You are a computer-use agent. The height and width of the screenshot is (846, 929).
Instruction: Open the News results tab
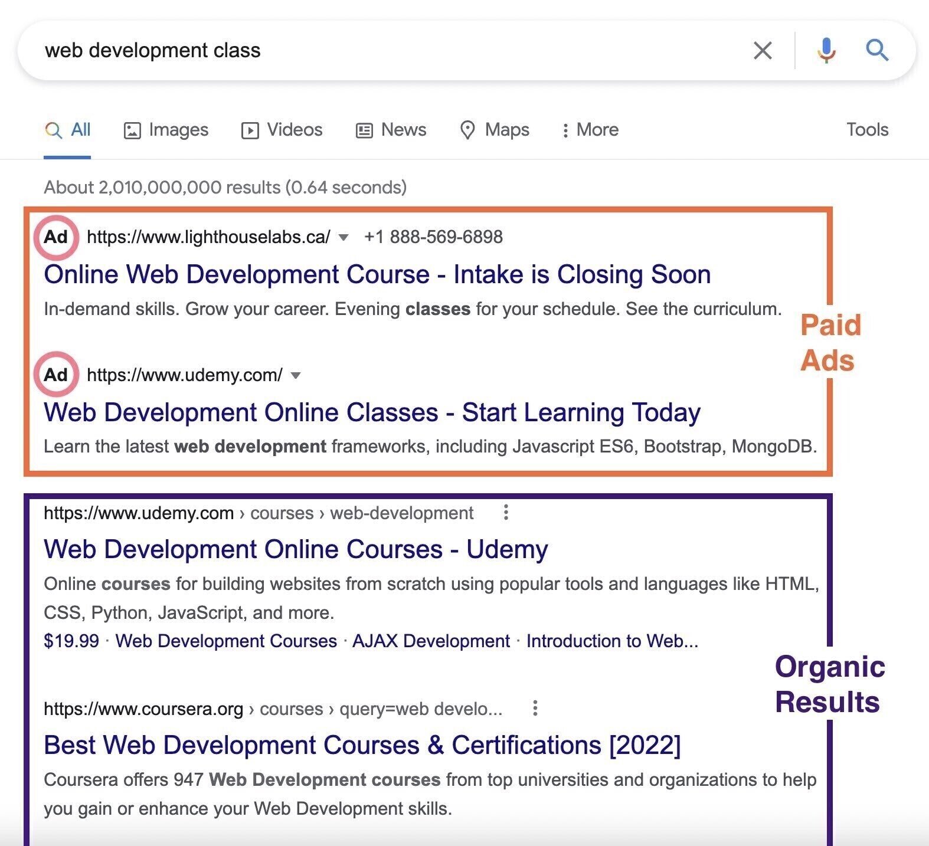(391, 130)
